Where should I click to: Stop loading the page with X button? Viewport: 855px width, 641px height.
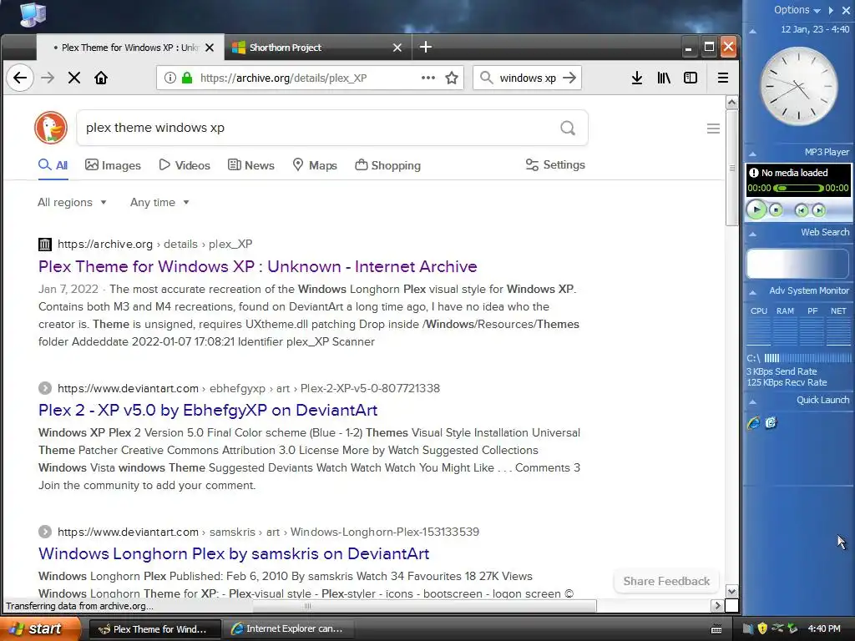coord(74,78)
